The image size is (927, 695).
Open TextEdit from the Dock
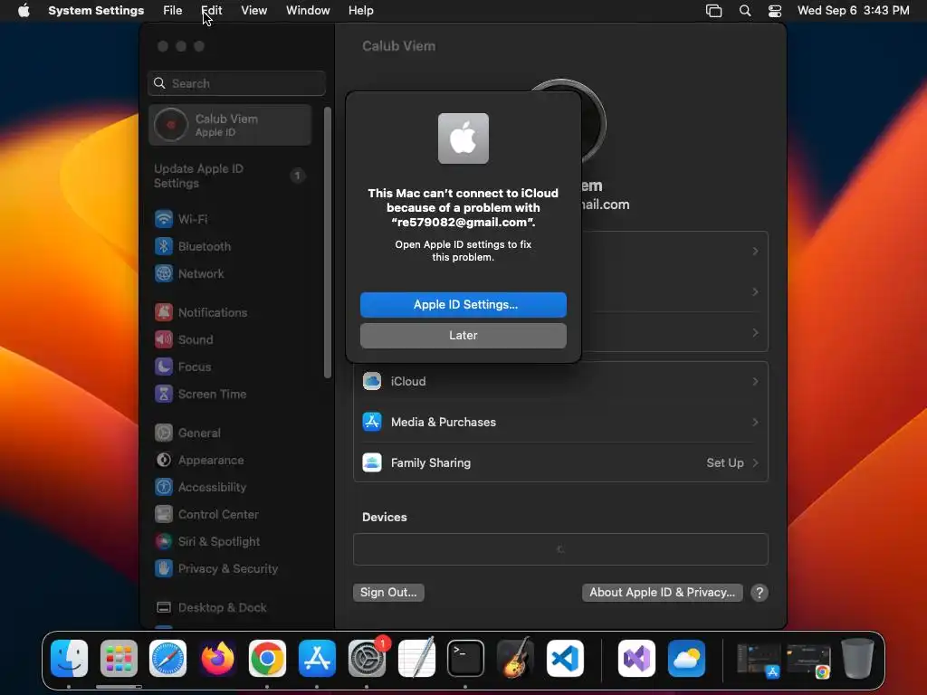pyautogui.click(x=416, y=658)
